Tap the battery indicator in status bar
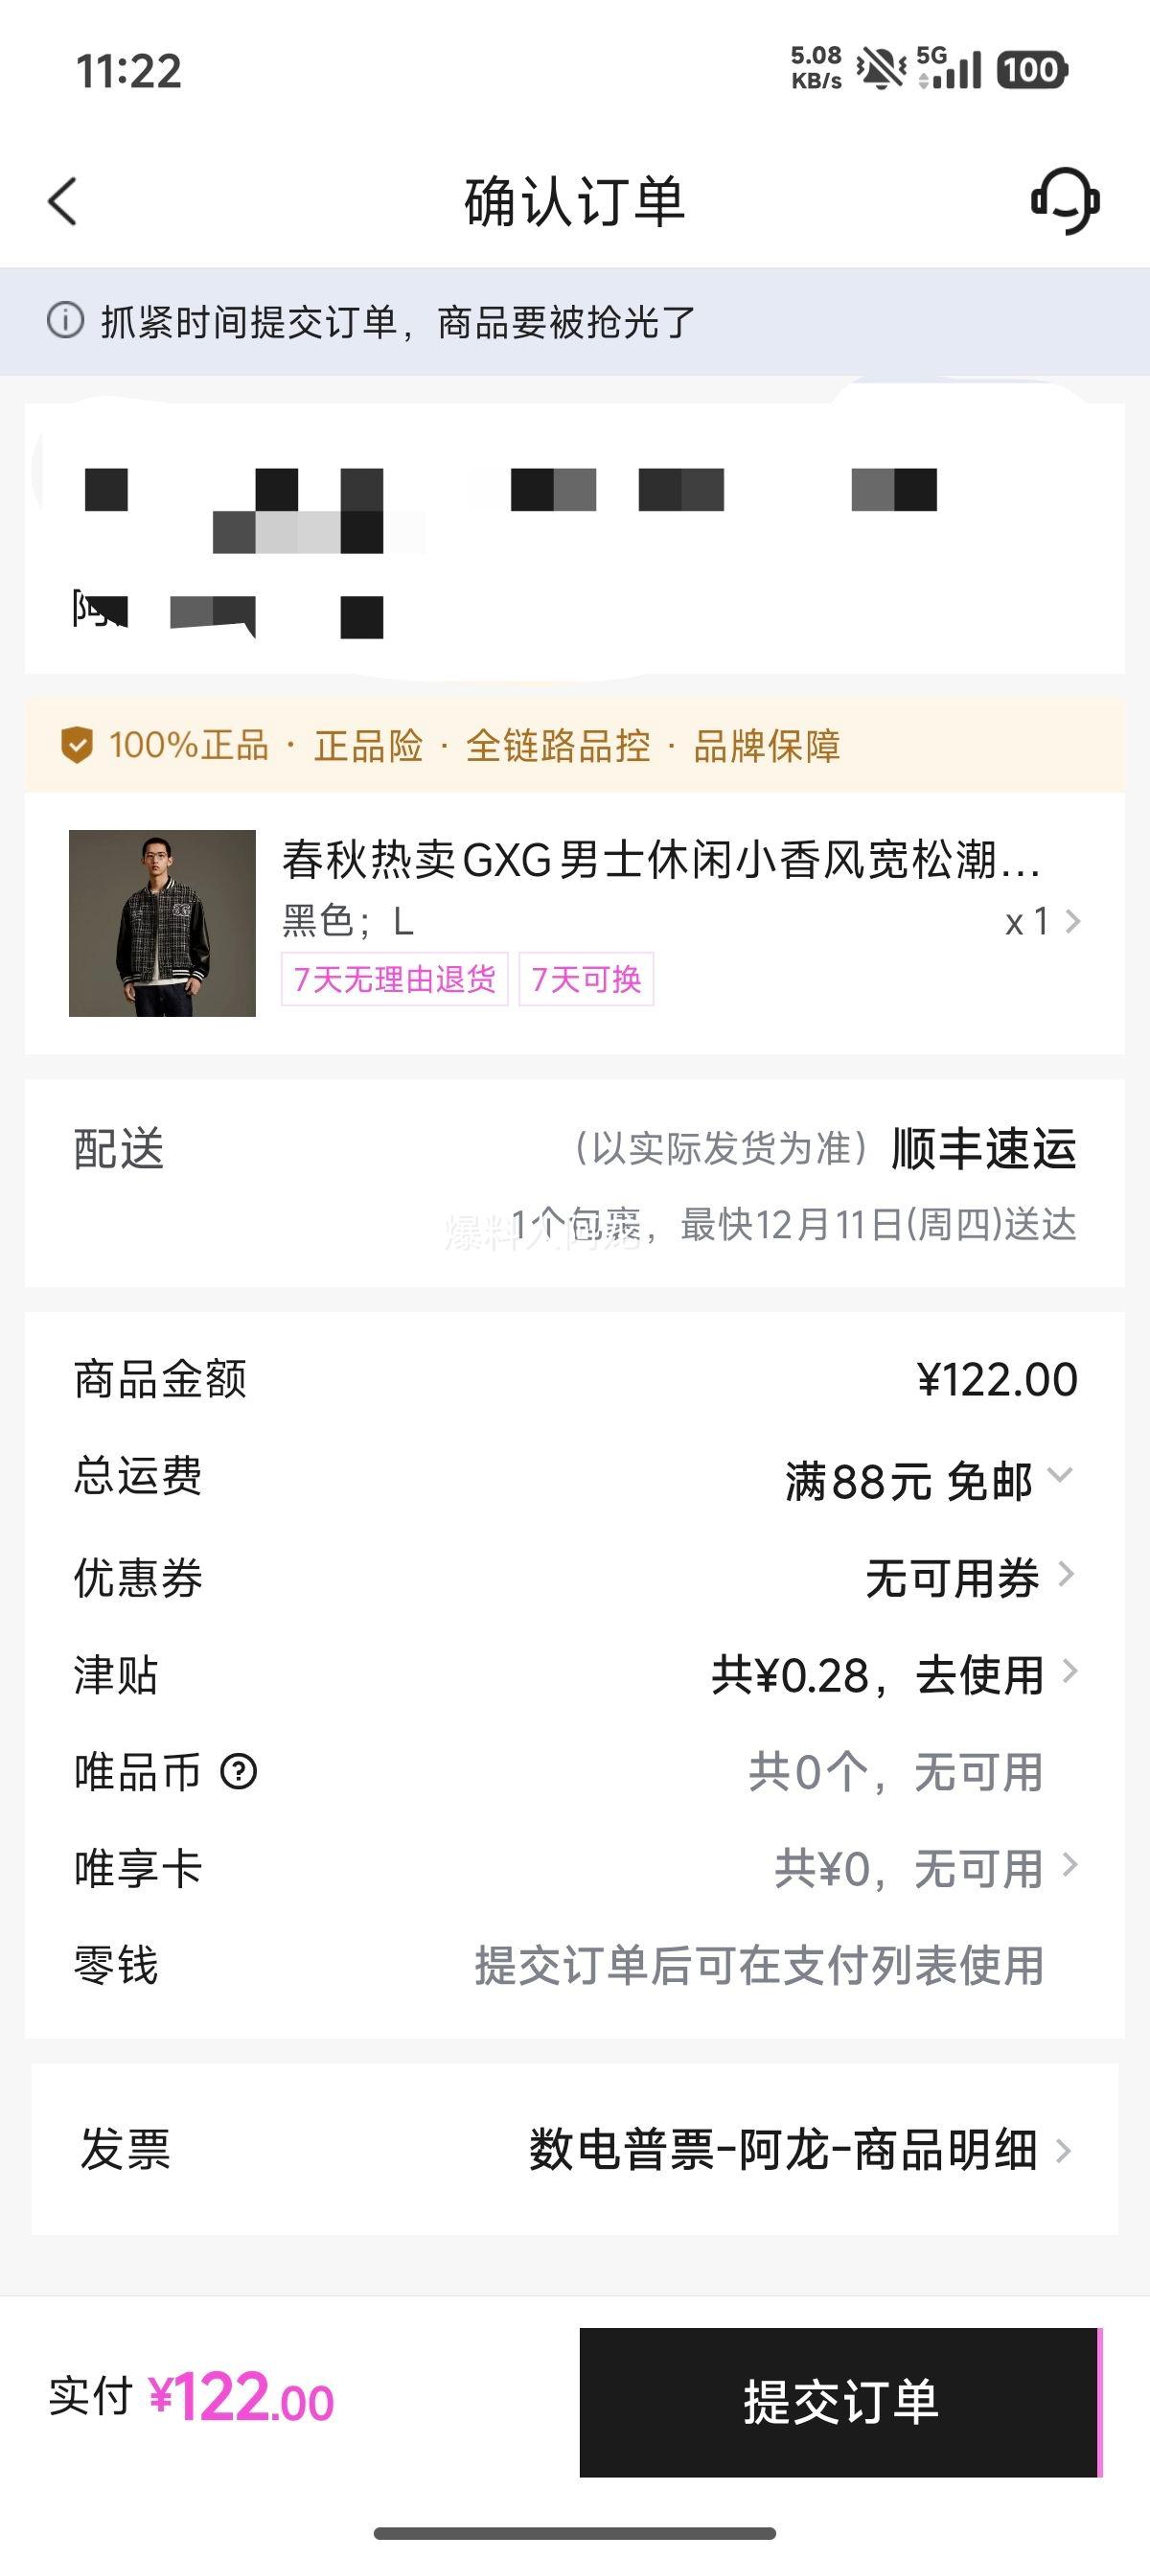This screenshot has height=2559, width=1150. [1031, 70]
